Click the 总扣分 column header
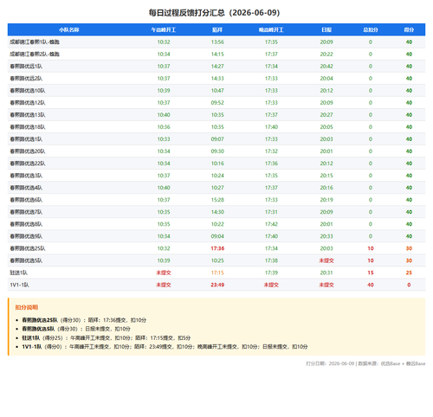The height and width of the screenshot is (417, 433). 371,29
